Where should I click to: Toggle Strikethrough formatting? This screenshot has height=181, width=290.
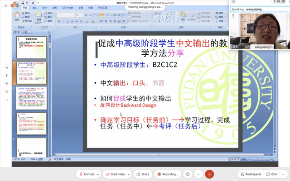click(72, 22)
